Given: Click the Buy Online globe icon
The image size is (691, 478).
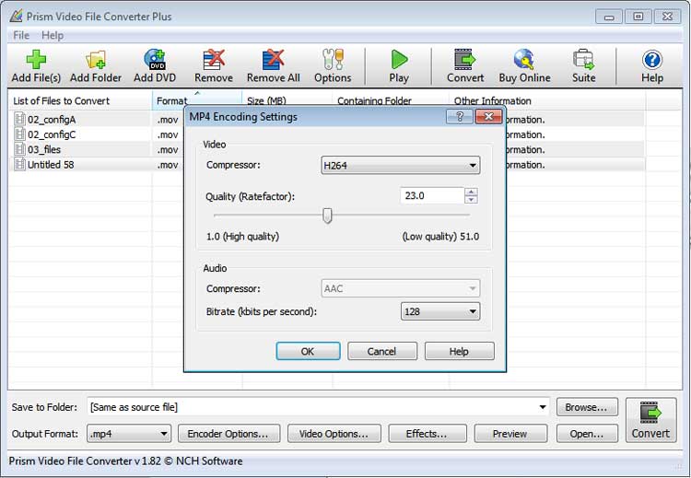Looking at the screenshot, I should coord(524,61).
